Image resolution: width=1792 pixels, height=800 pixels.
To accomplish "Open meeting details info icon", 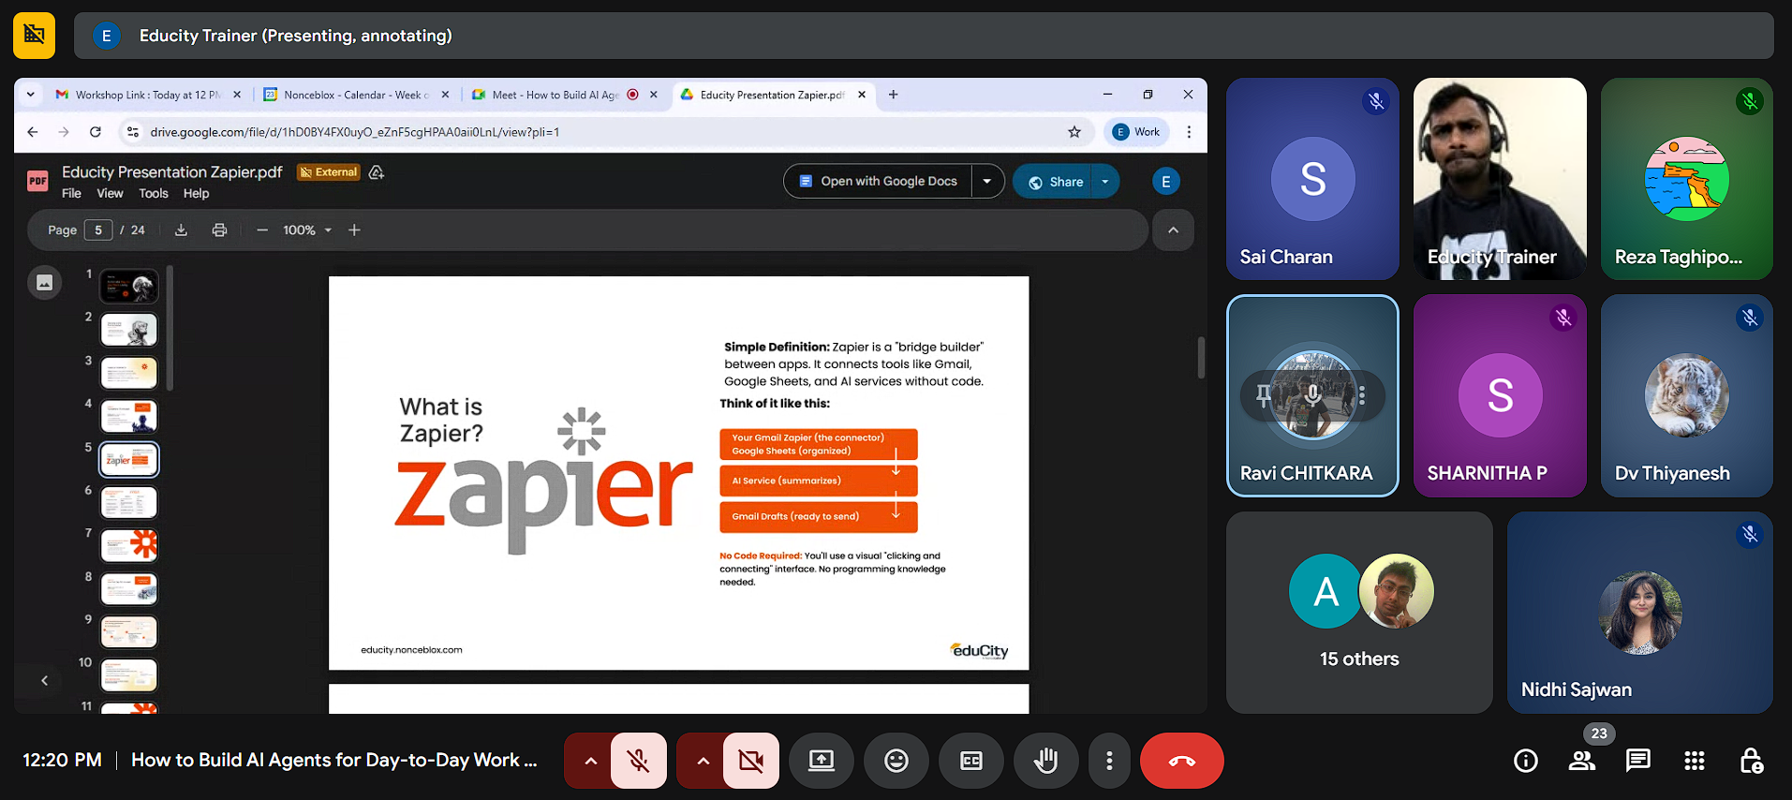I will tap(1526, 761).
